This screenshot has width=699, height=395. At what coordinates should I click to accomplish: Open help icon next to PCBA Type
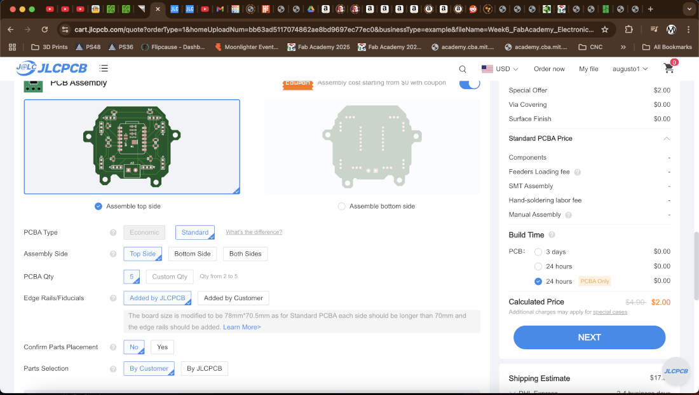(113, 233)
